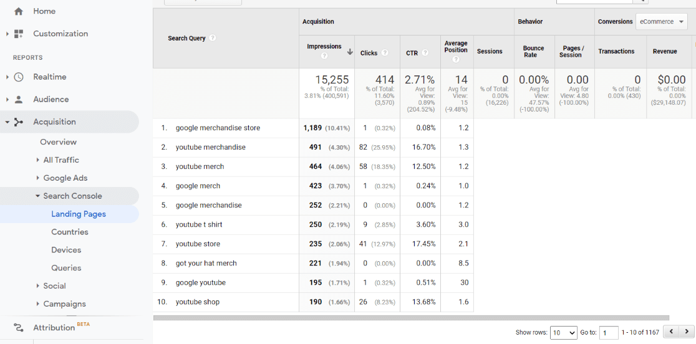
Task: Sort by Transactions column header
Action: point(616,52)
